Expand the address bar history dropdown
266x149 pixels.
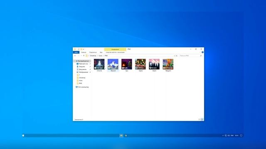coord(175,55)
